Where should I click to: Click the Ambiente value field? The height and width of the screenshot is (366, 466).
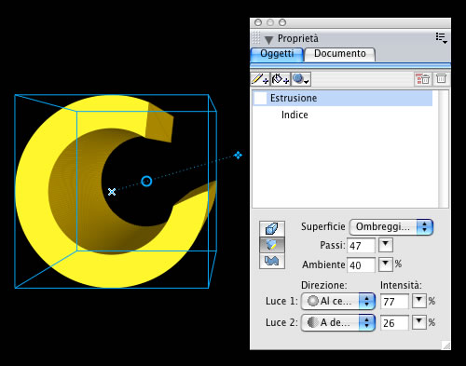[x=361, y=264]
